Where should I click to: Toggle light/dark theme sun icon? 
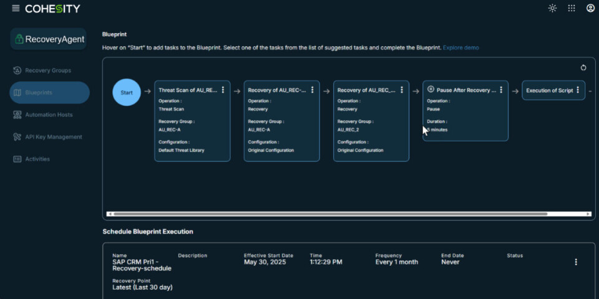(x=552, y=8)
